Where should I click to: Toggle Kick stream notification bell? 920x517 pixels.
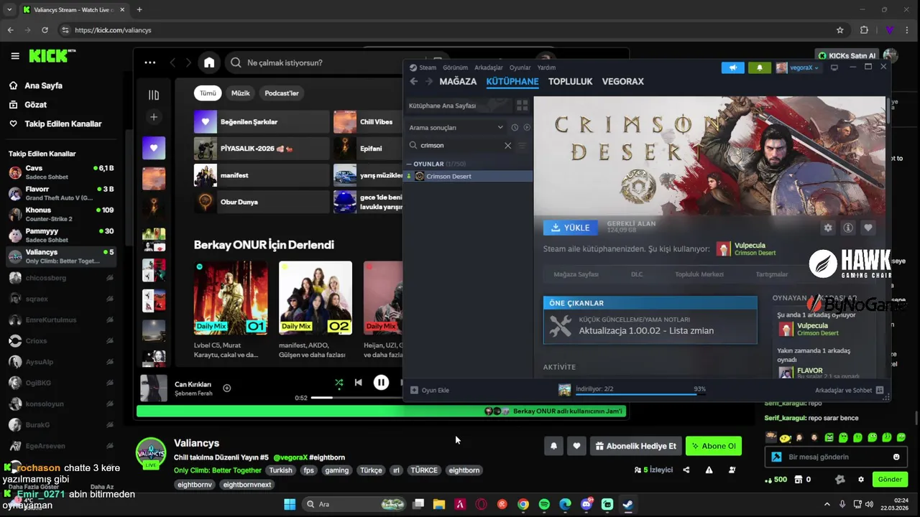[553, 446]
